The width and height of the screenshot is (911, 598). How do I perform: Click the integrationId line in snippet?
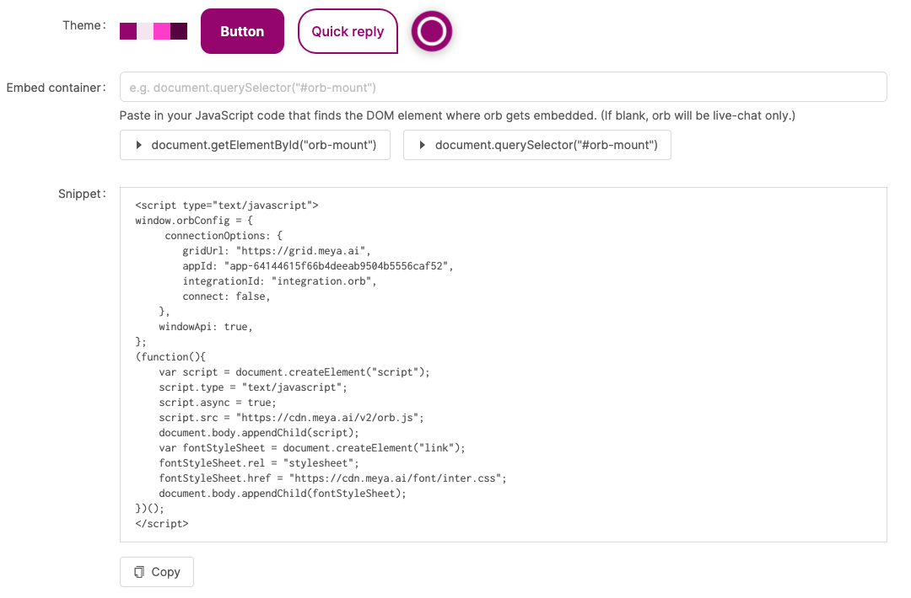click(x=279, y=280)
